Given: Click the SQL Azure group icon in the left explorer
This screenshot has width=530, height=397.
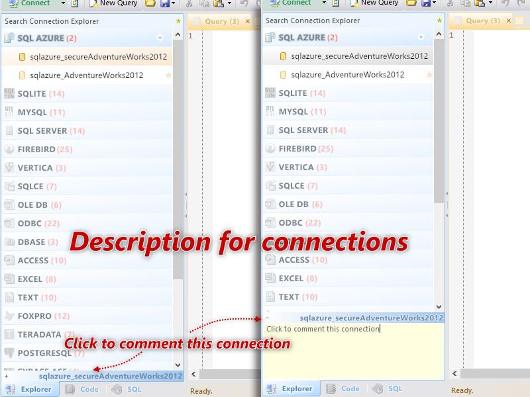Looking at the screenshot, I should 9,38.
